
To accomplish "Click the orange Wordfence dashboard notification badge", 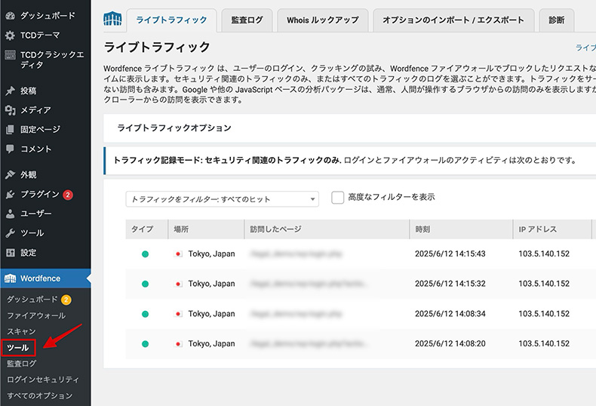I will point(66,300).
